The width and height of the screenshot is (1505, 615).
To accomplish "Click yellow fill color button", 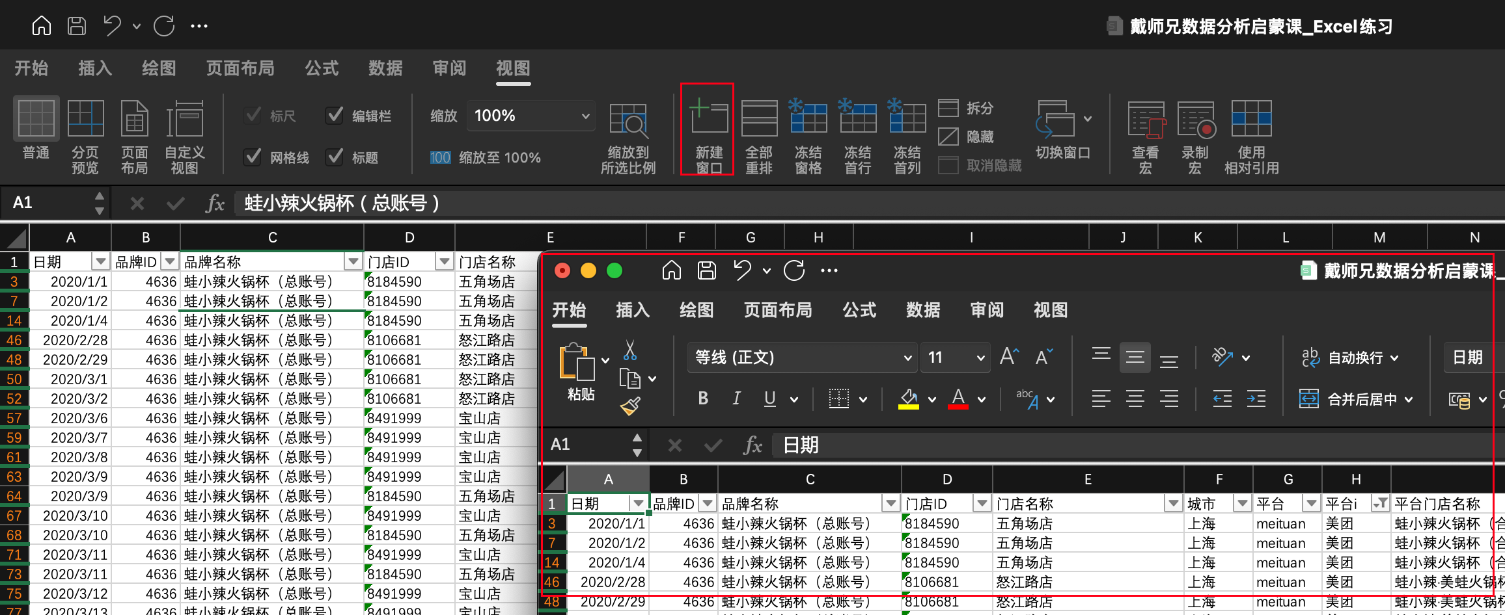I will 909,399.
